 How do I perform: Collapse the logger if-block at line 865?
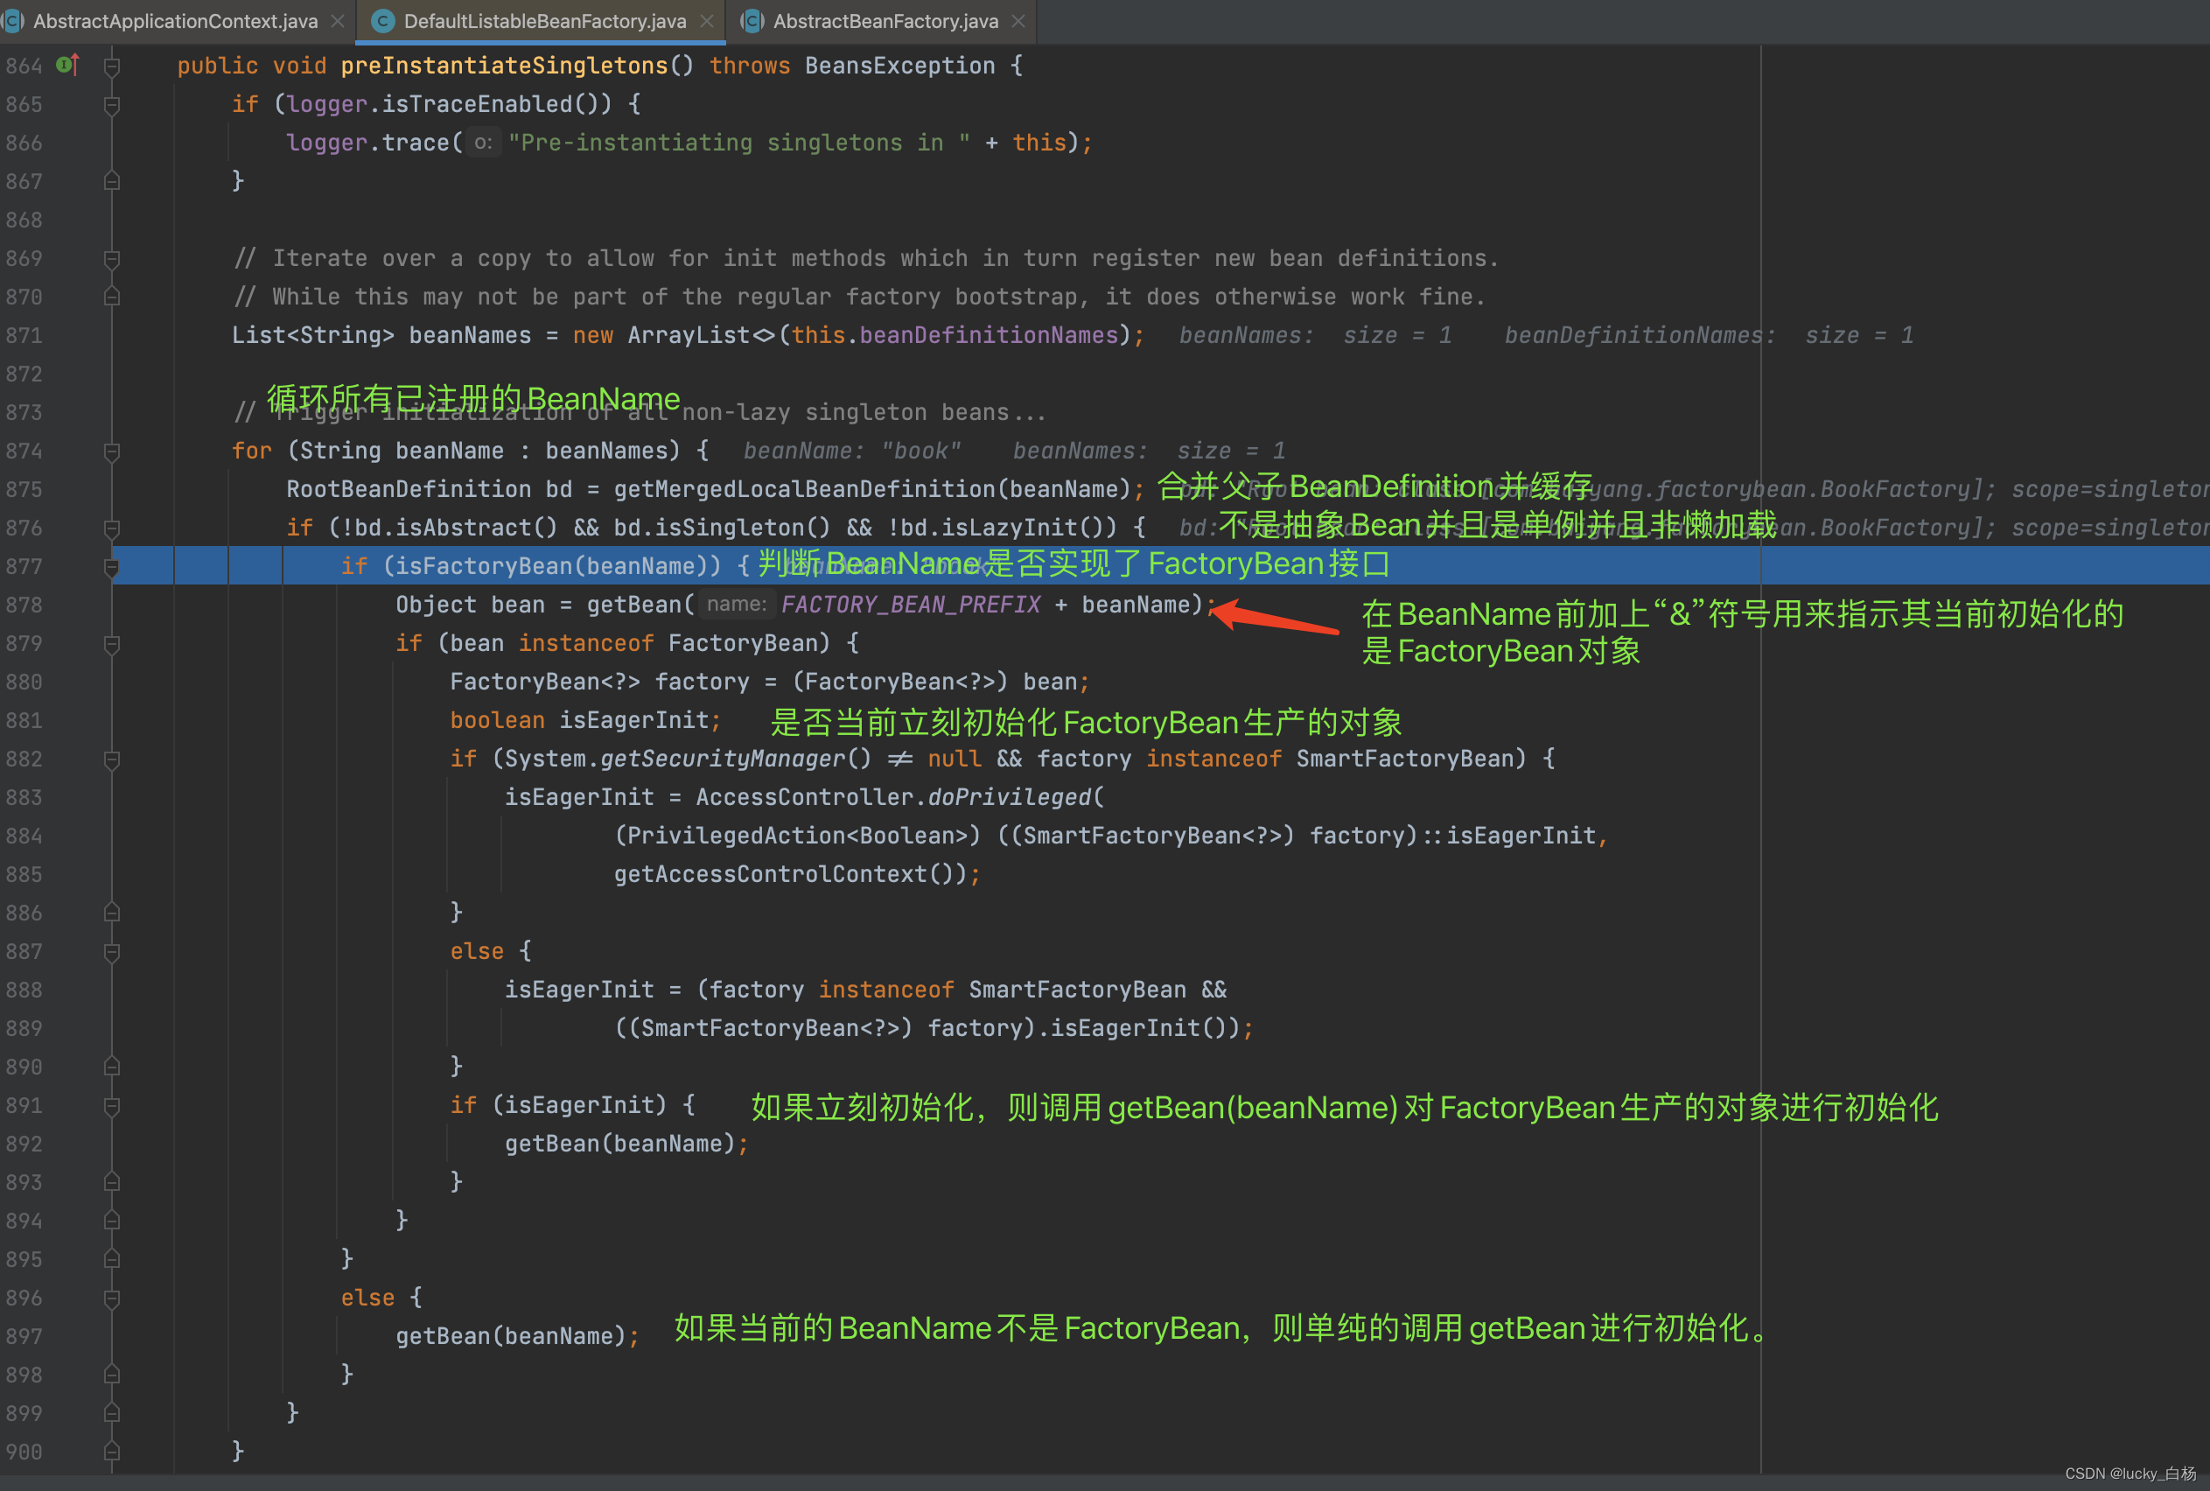tap(111, 105)
